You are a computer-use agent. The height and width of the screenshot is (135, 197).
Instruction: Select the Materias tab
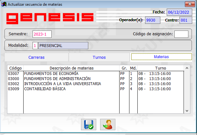click(x=161, y=57)
